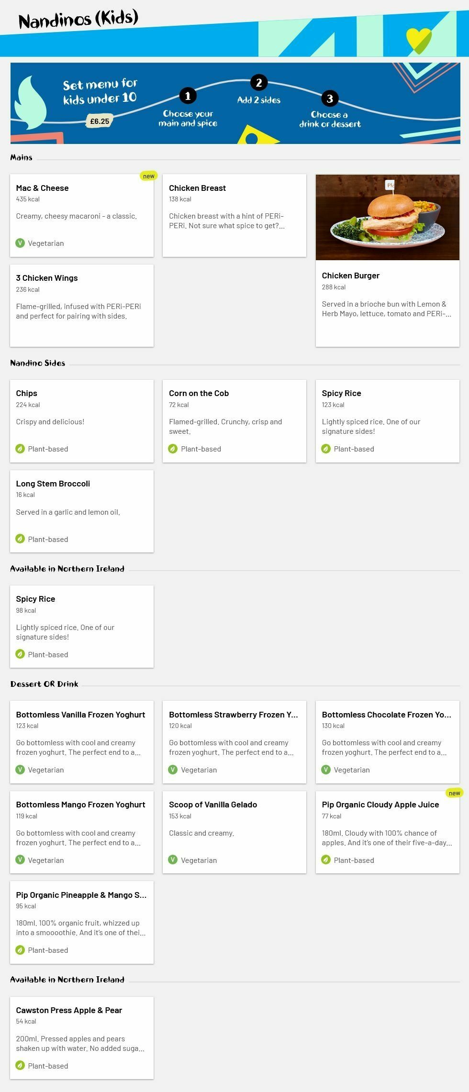Click the step 3 circle in banner
Viewport: 469px width, 1092px height.
330,99
